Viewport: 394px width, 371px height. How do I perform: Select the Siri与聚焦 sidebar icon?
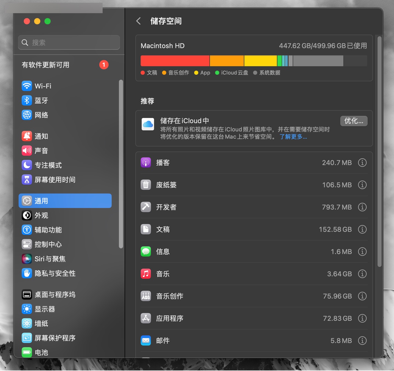pos(27,258)
